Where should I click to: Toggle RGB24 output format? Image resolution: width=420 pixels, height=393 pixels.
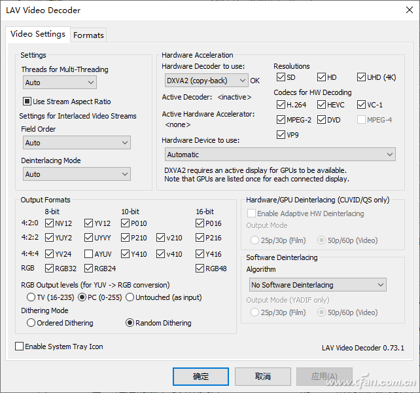88,269
